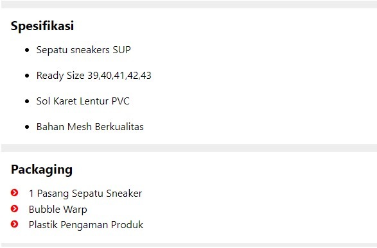The width and height of the screenshot is (377, 248).
Task: Click the Sepatu sneakers SUP list item text
Action: (83, 50)
